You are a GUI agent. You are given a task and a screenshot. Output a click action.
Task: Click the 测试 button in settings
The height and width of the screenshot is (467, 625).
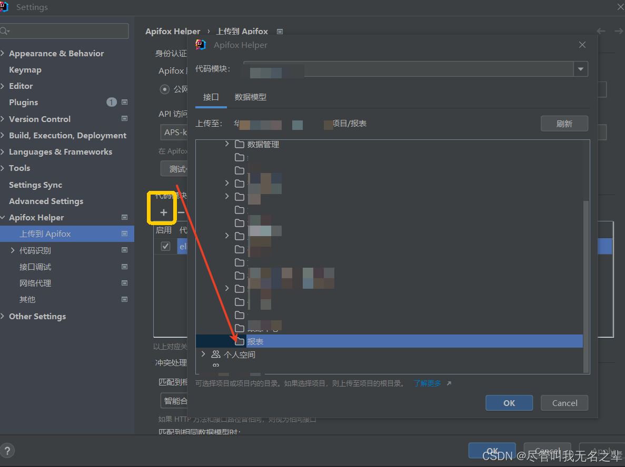[x=174, y=169]
